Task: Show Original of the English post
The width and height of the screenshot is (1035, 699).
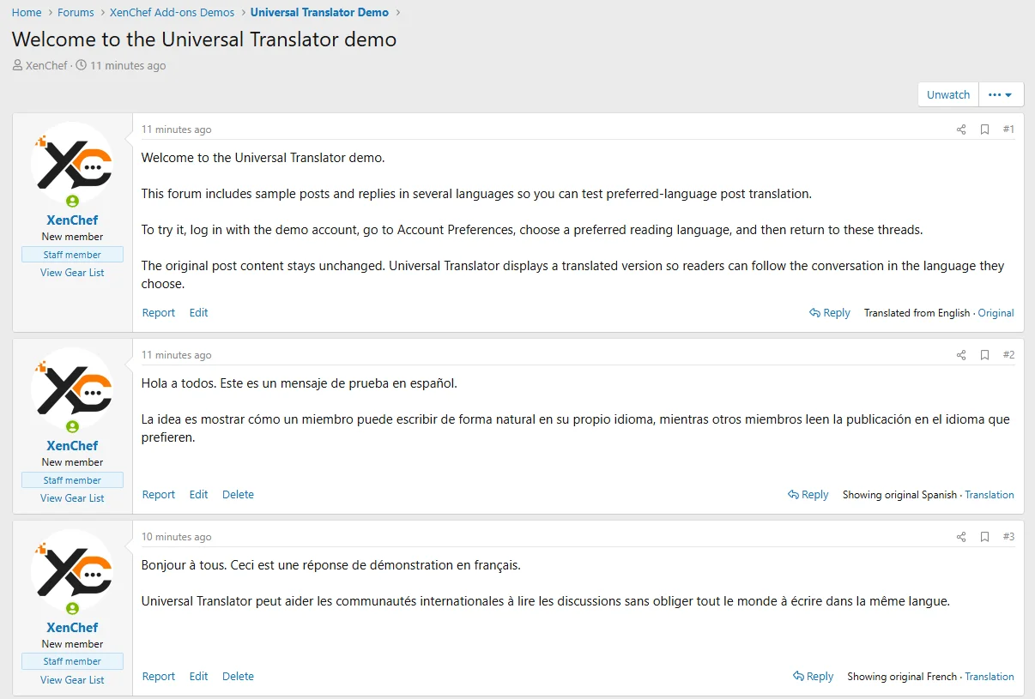Action: (x=996, y=313)
